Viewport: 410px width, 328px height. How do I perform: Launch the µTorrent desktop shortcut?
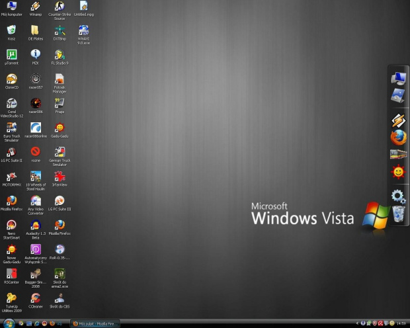click(x=11, y=58)
